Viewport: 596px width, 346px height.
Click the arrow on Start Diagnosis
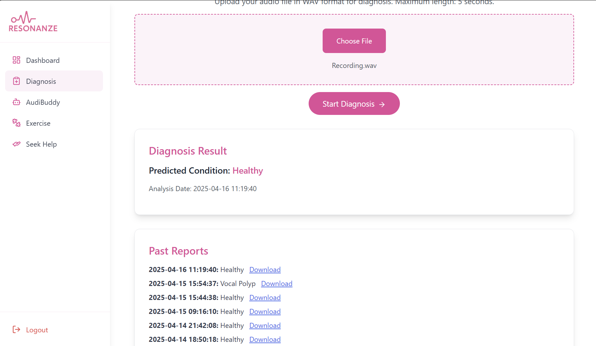click(382, 104)
